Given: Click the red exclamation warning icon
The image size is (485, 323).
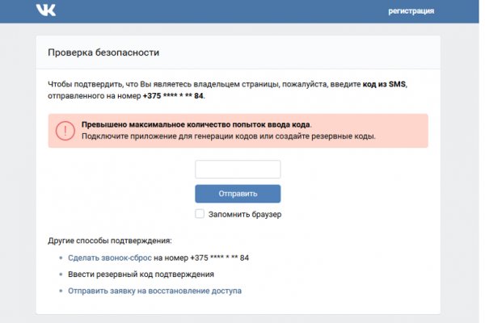Looking at the screenshot, I should pyautogui.click(x=64, y=130).
